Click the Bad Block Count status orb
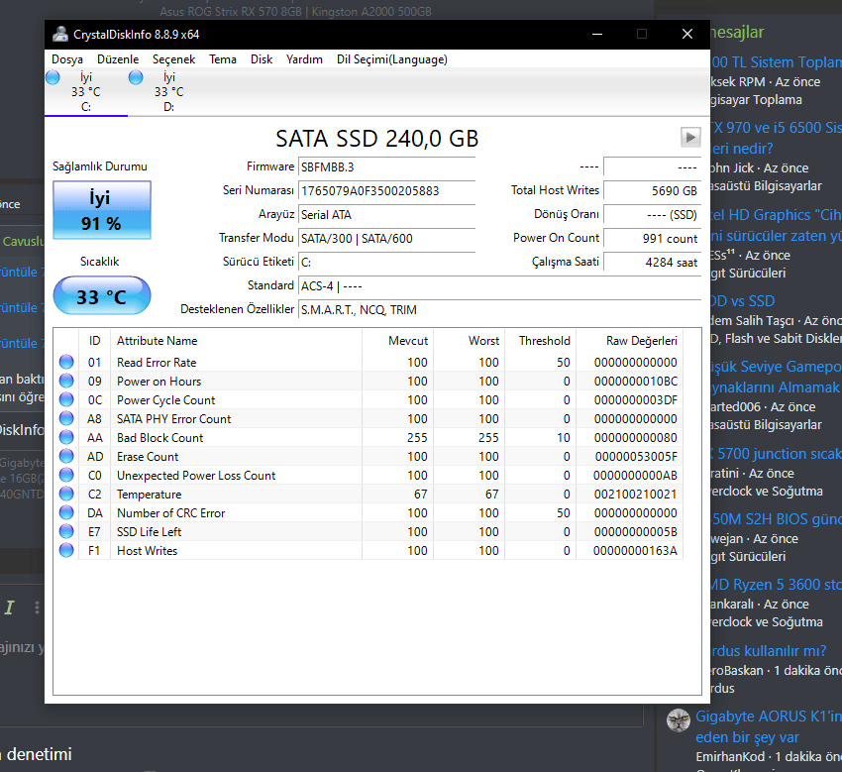The image size is (842, 772). coord(66,438)
